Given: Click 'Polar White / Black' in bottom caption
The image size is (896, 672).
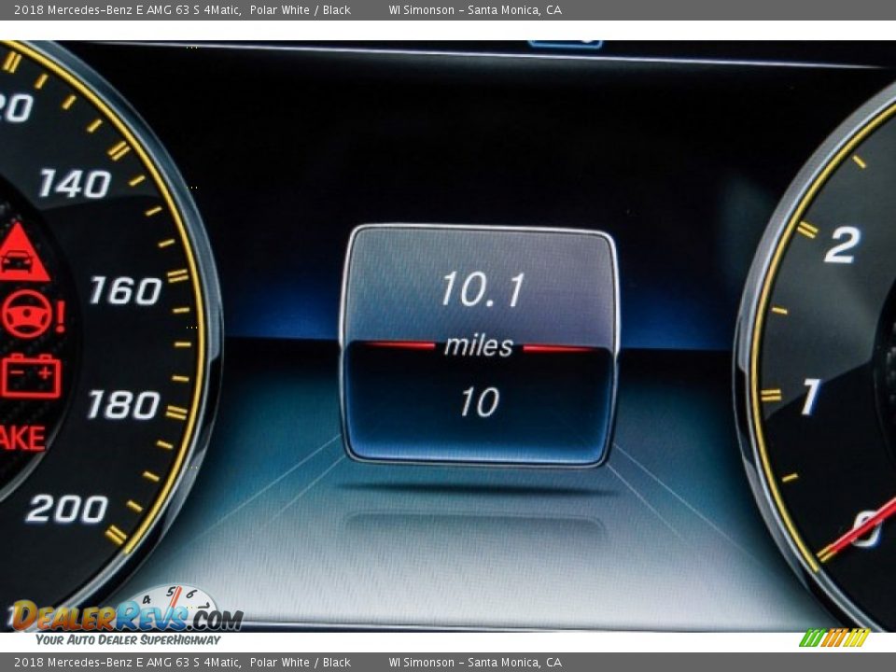Looking at the screenshot, I should [301, 663].
